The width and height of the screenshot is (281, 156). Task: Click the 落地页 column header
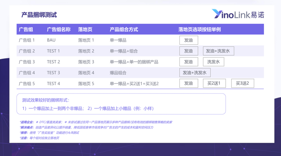pyautogui.click(x=85, y=29)
